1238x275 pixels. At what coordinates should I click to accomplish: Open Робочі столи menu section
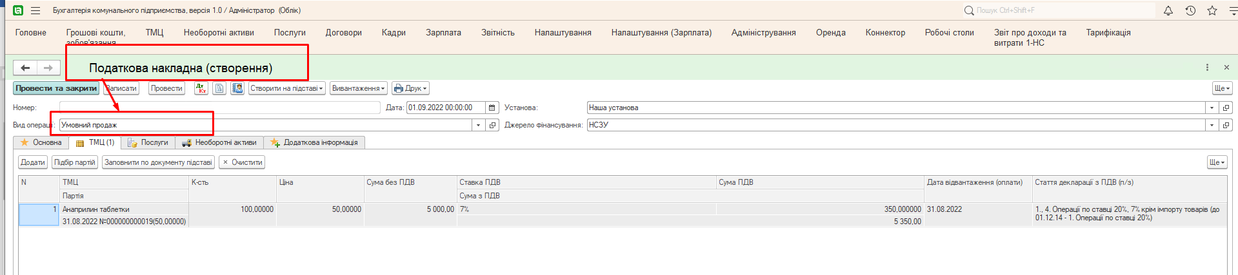point(949,33)
